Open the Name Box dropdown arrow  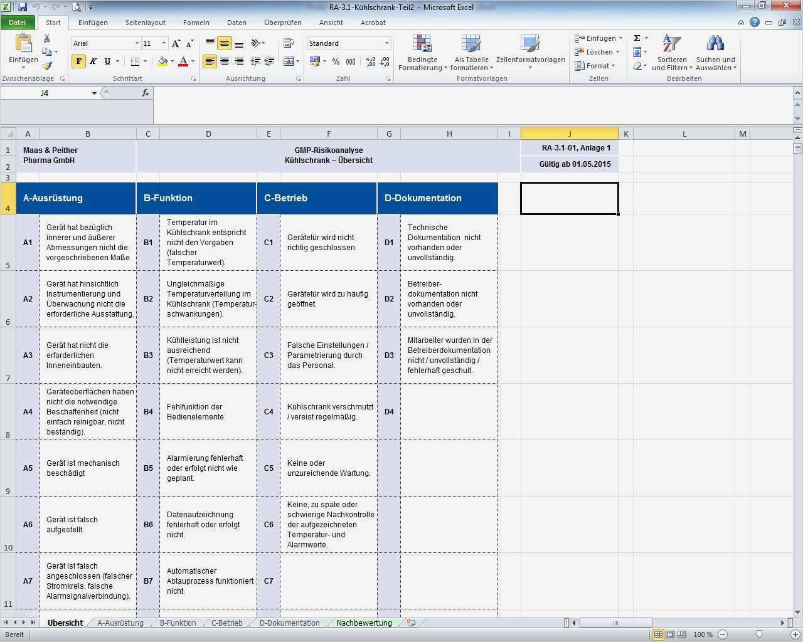94,93
